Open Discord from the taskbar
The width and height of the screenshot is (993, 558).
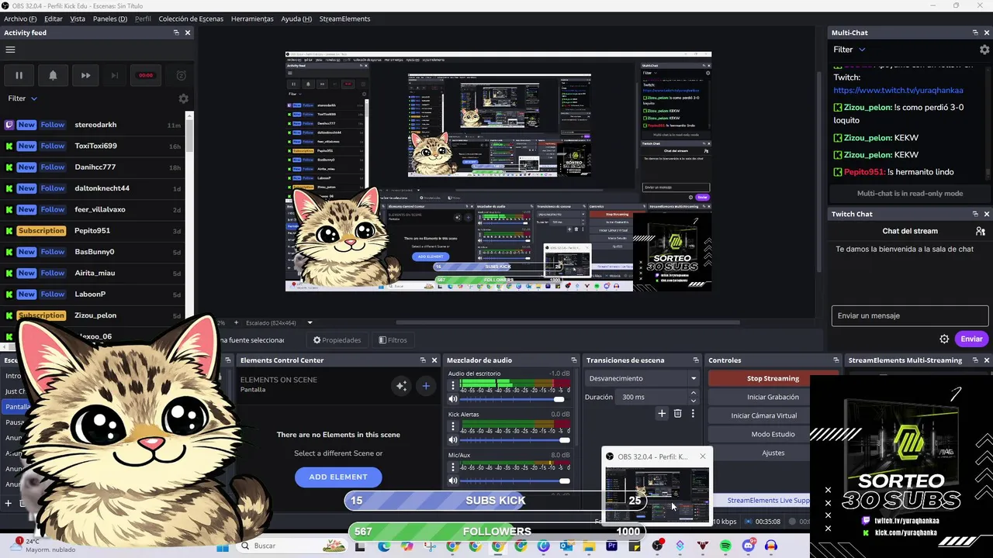(748, 546)
